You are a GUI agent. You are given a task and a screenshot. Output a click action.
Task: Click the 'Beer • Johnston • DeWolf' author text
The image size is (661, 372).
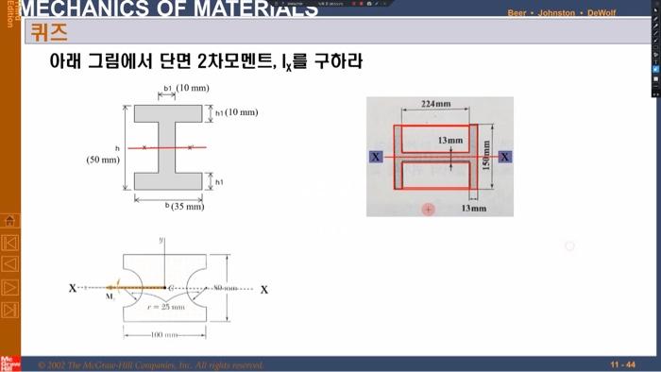562,12
